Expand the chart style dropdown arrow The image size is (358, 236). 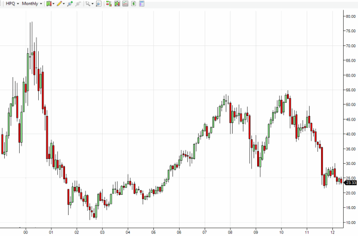(54, 4)
